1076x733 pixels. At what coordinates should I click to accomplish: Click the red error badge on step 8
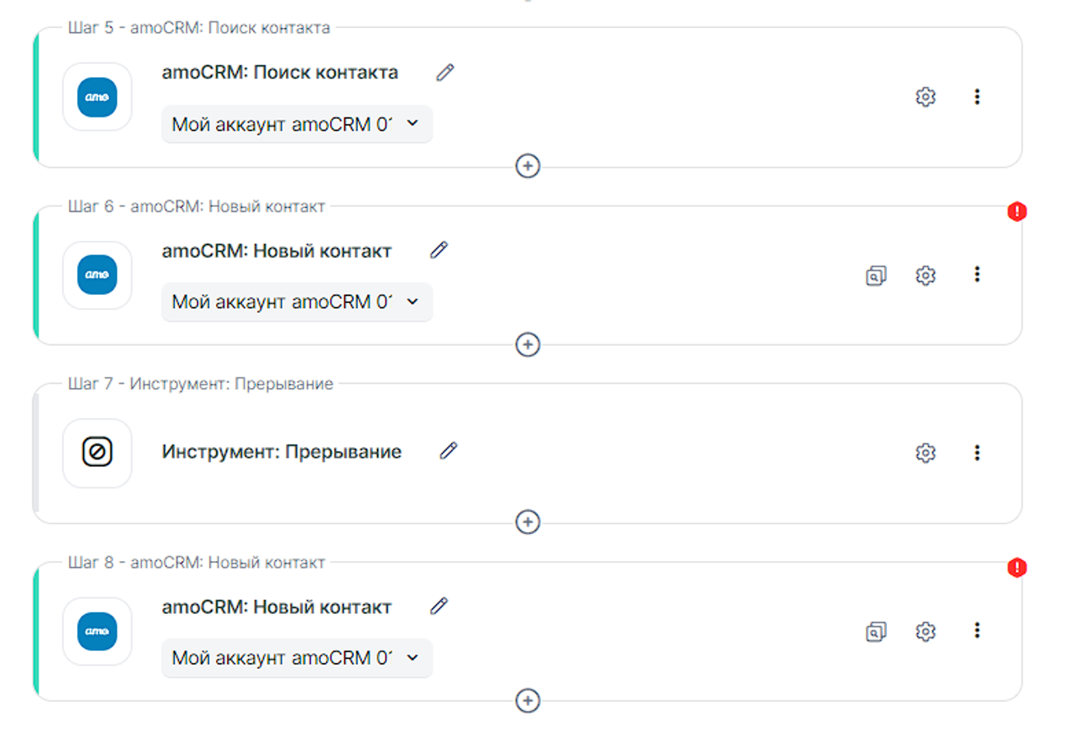coord(1017,568)
